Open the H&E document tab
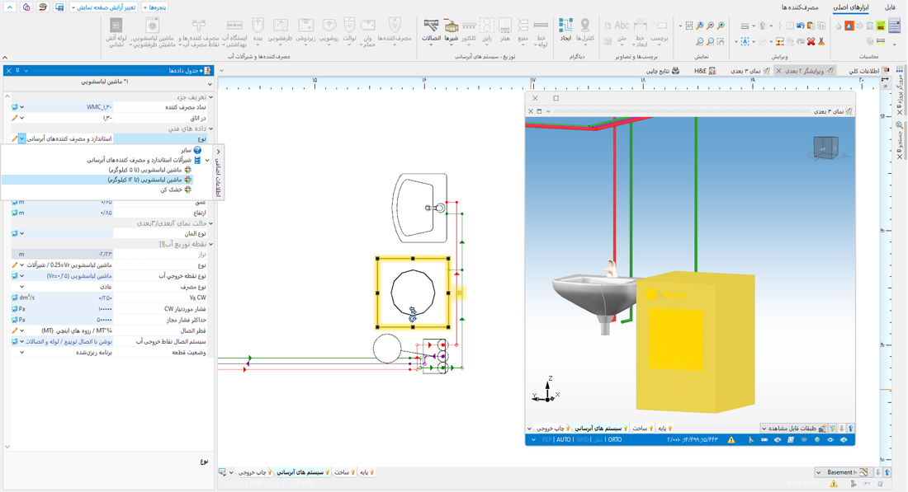 coord(705,71)
